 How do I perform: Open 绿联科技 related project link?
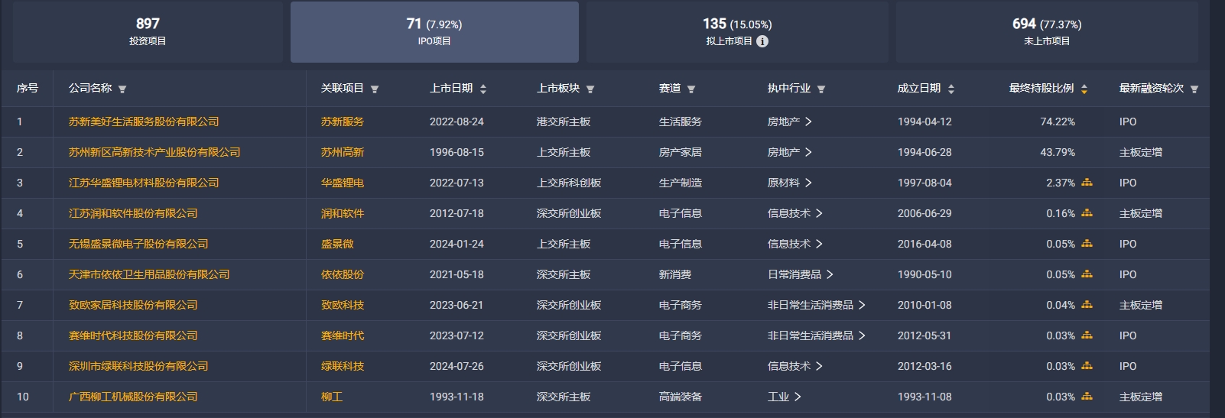pos(343,366)
